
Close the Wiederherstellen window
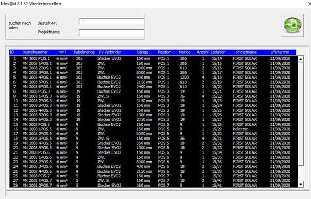point(309,4)
